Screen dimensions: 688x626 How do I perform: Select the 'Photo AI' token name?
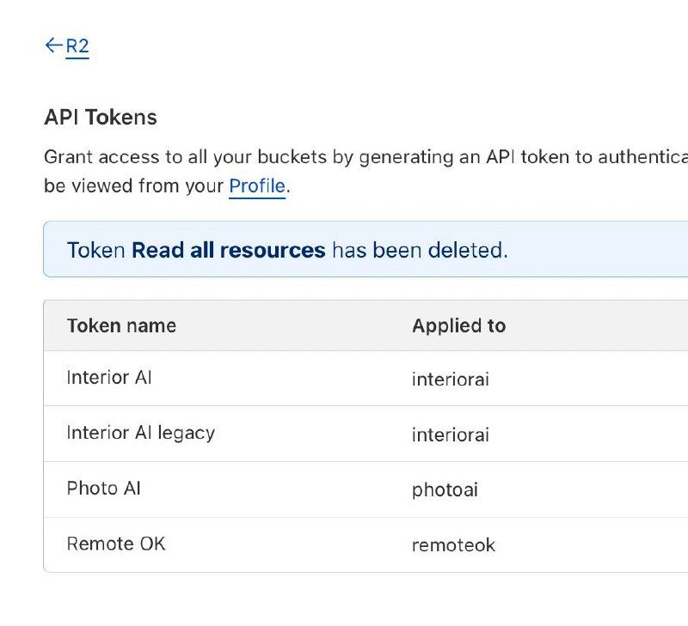[x=103, y=489]
